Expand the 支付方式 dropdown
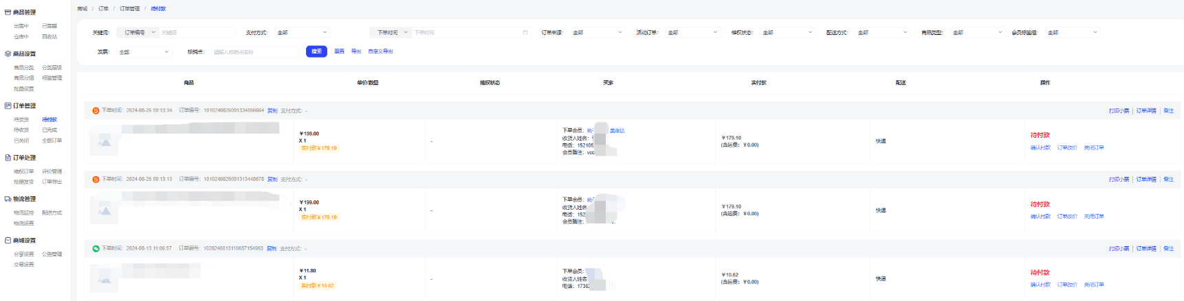The width and height of the screenshot is (1184, 301). pyautogui.click(x=302, y=32)
